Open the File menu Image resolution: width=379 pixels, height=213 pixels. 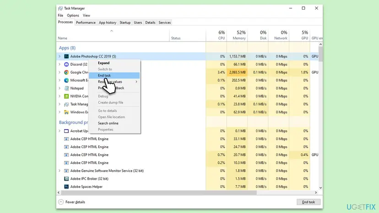coord(60,15)
